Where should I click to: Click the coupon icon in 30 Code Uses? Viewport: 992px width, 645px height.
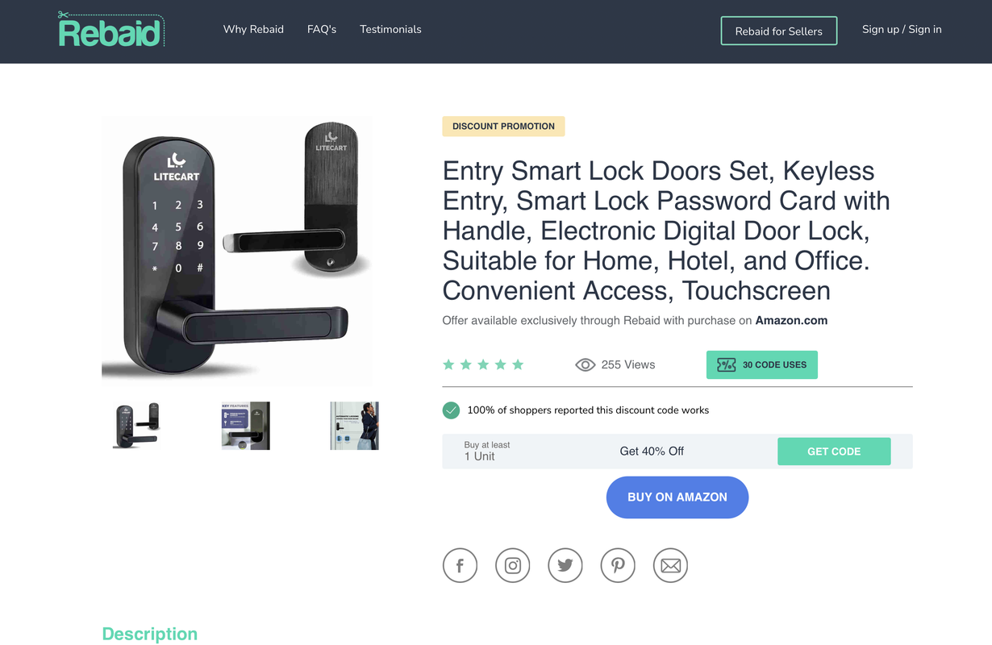[727, 364]
